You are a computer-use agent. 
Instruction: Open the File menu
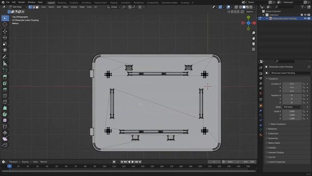[x=8, y=2]
